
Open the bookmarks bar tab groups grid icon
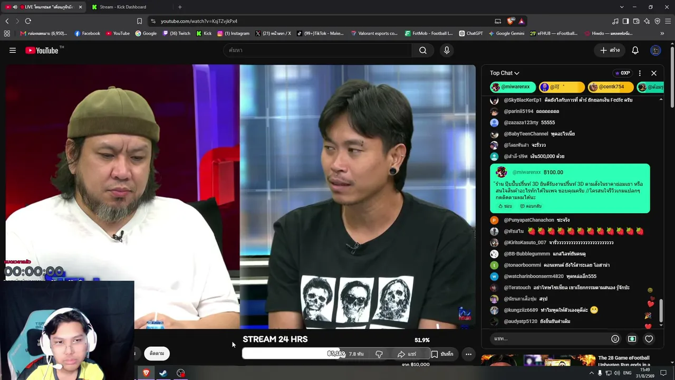point(7,33)
